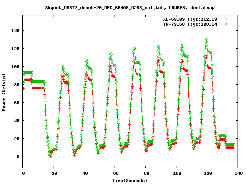Click the green YR legend line sample

(x=226, y=24)
